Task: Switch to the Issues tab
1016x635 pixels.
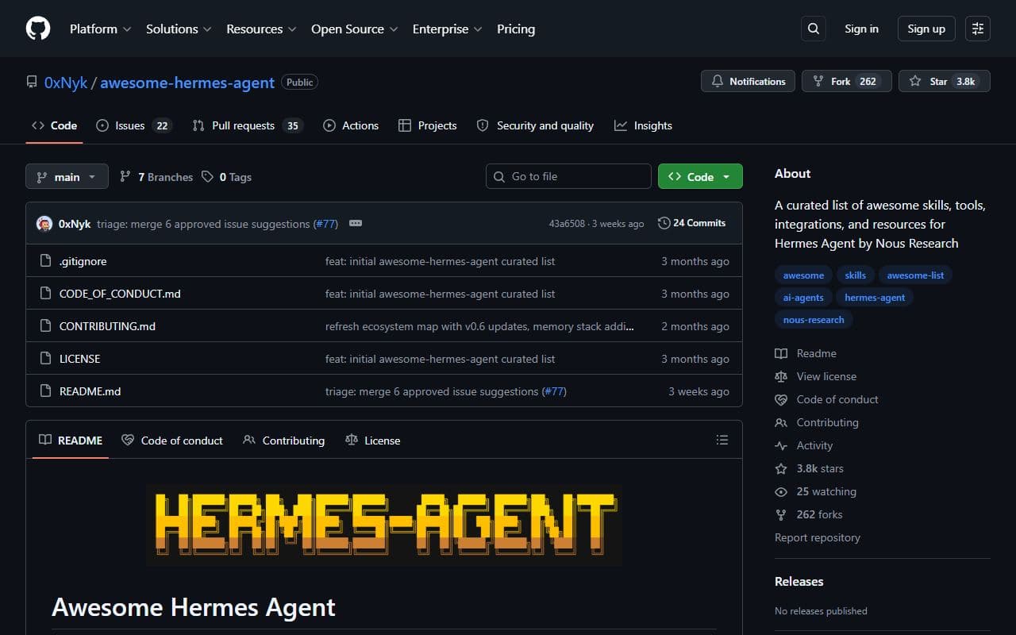Action: (x=133, y=125)
